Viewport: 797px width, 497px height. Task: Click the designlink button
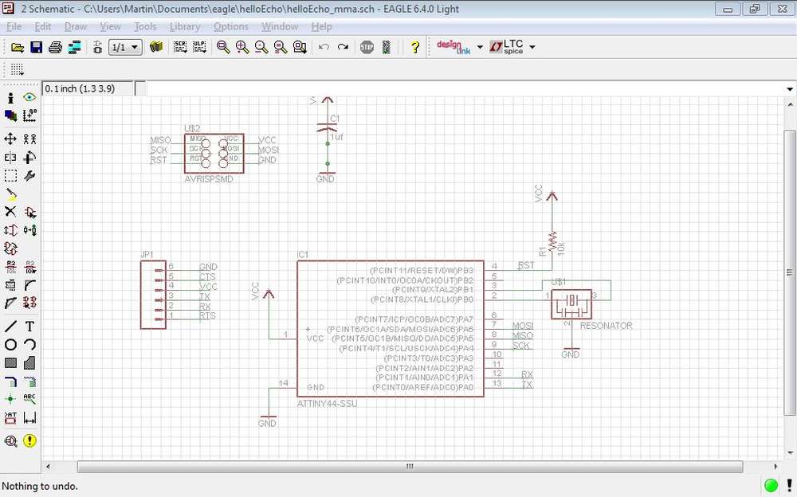click(x=453, y=47)
